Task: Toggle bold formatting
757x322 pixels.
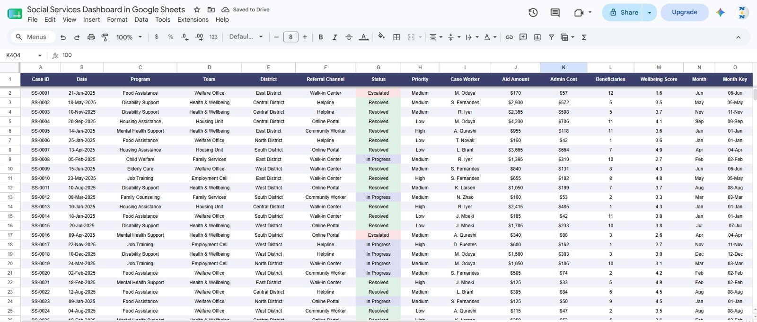Action: pos(321,37)
